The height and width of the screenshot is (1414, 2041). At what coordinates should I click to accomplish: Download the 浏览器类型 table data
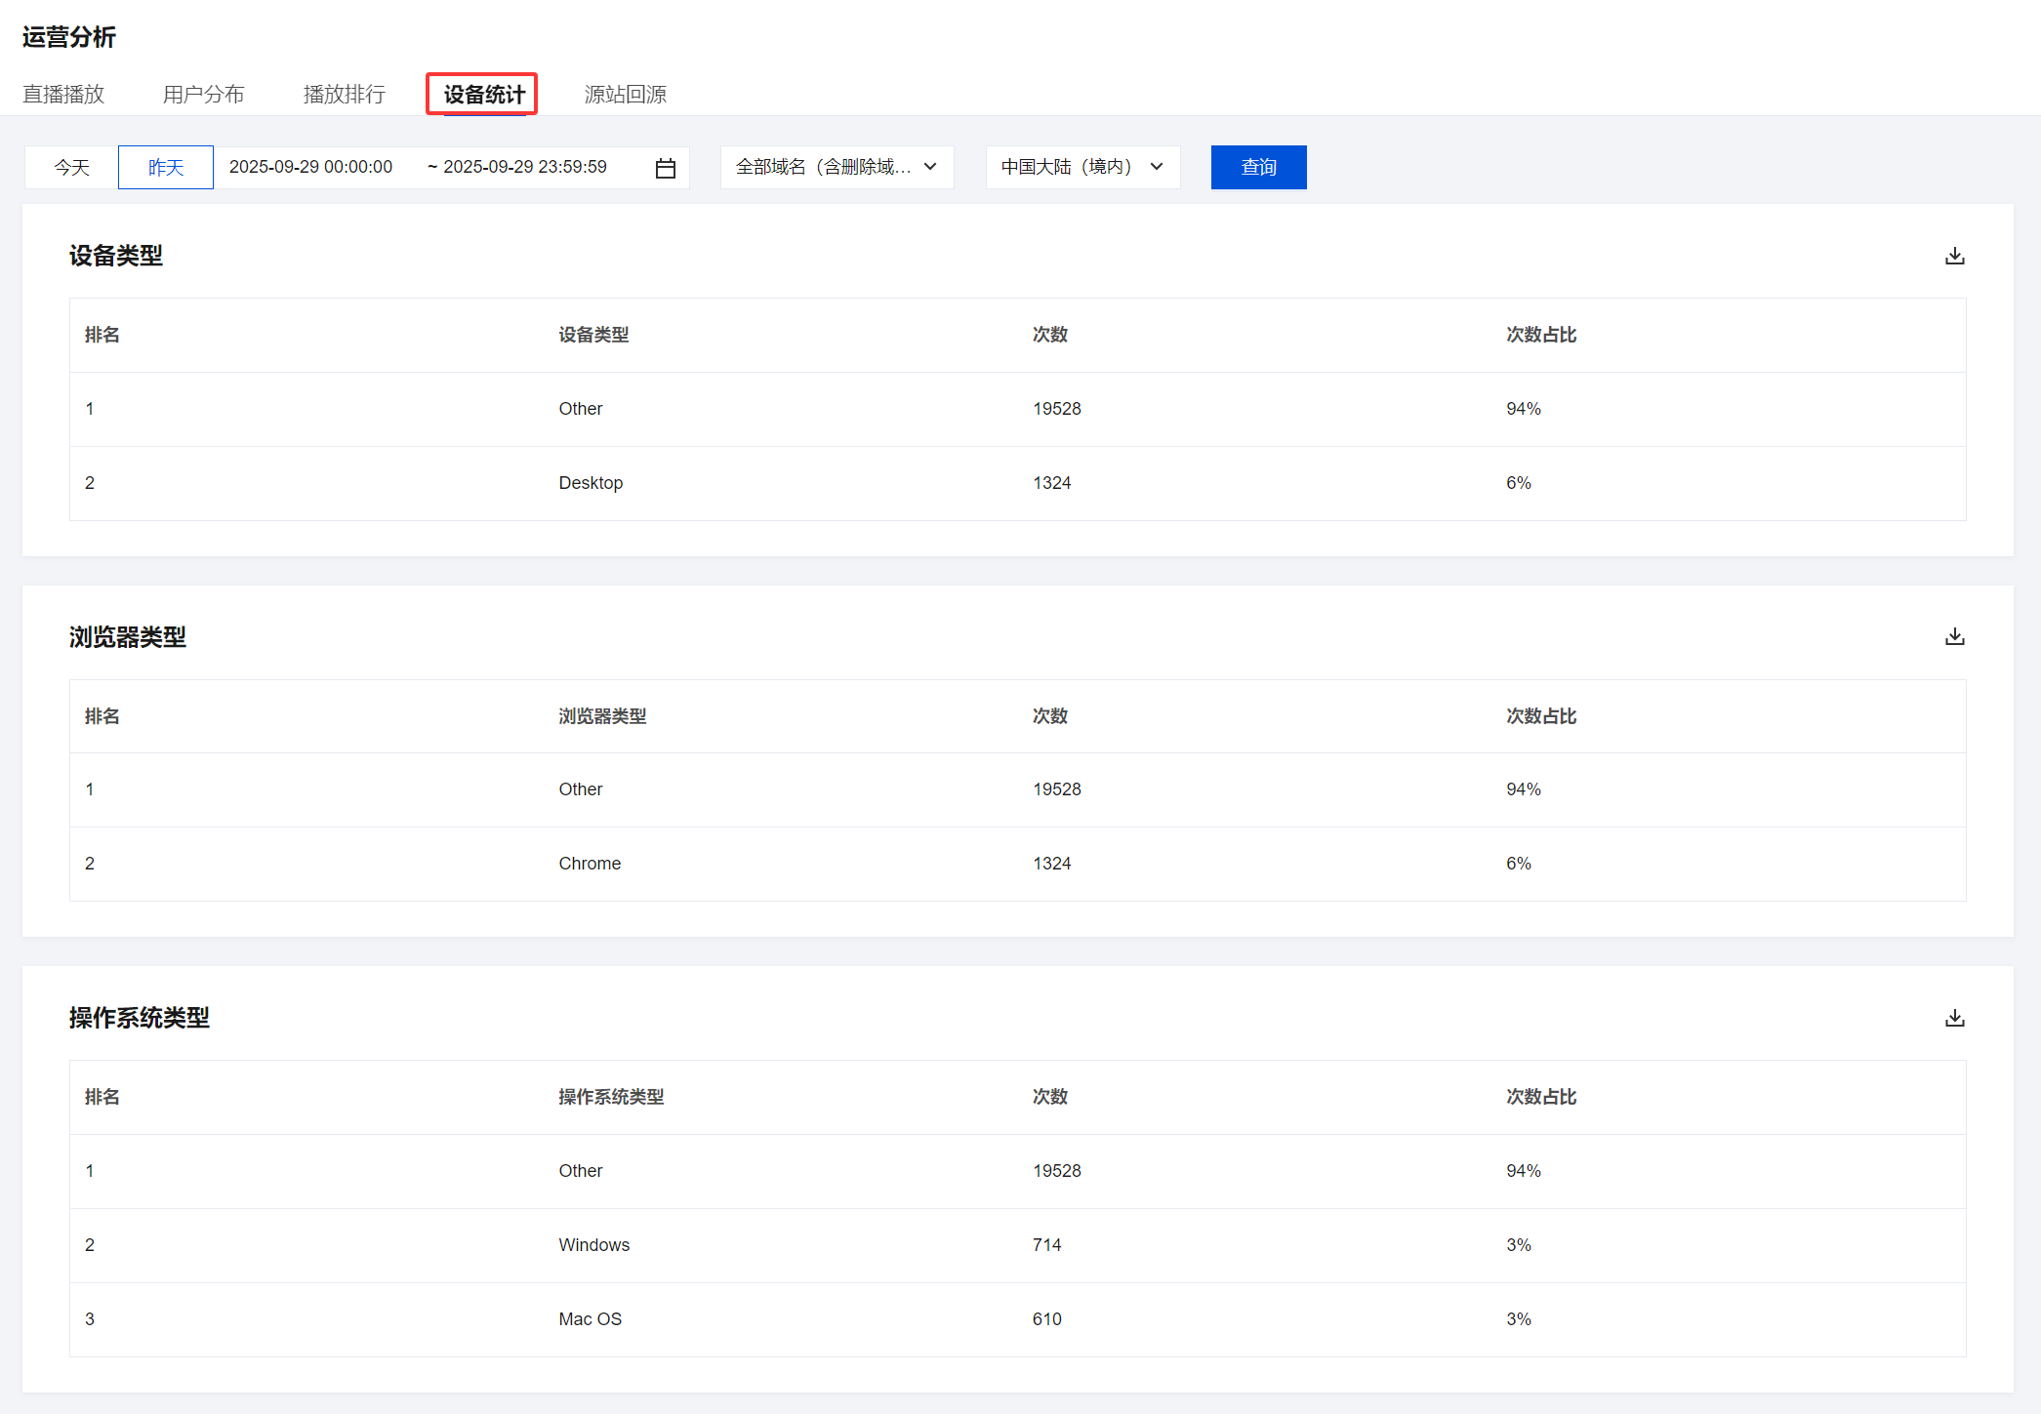pyautogui.click(x=1954, y=636)
